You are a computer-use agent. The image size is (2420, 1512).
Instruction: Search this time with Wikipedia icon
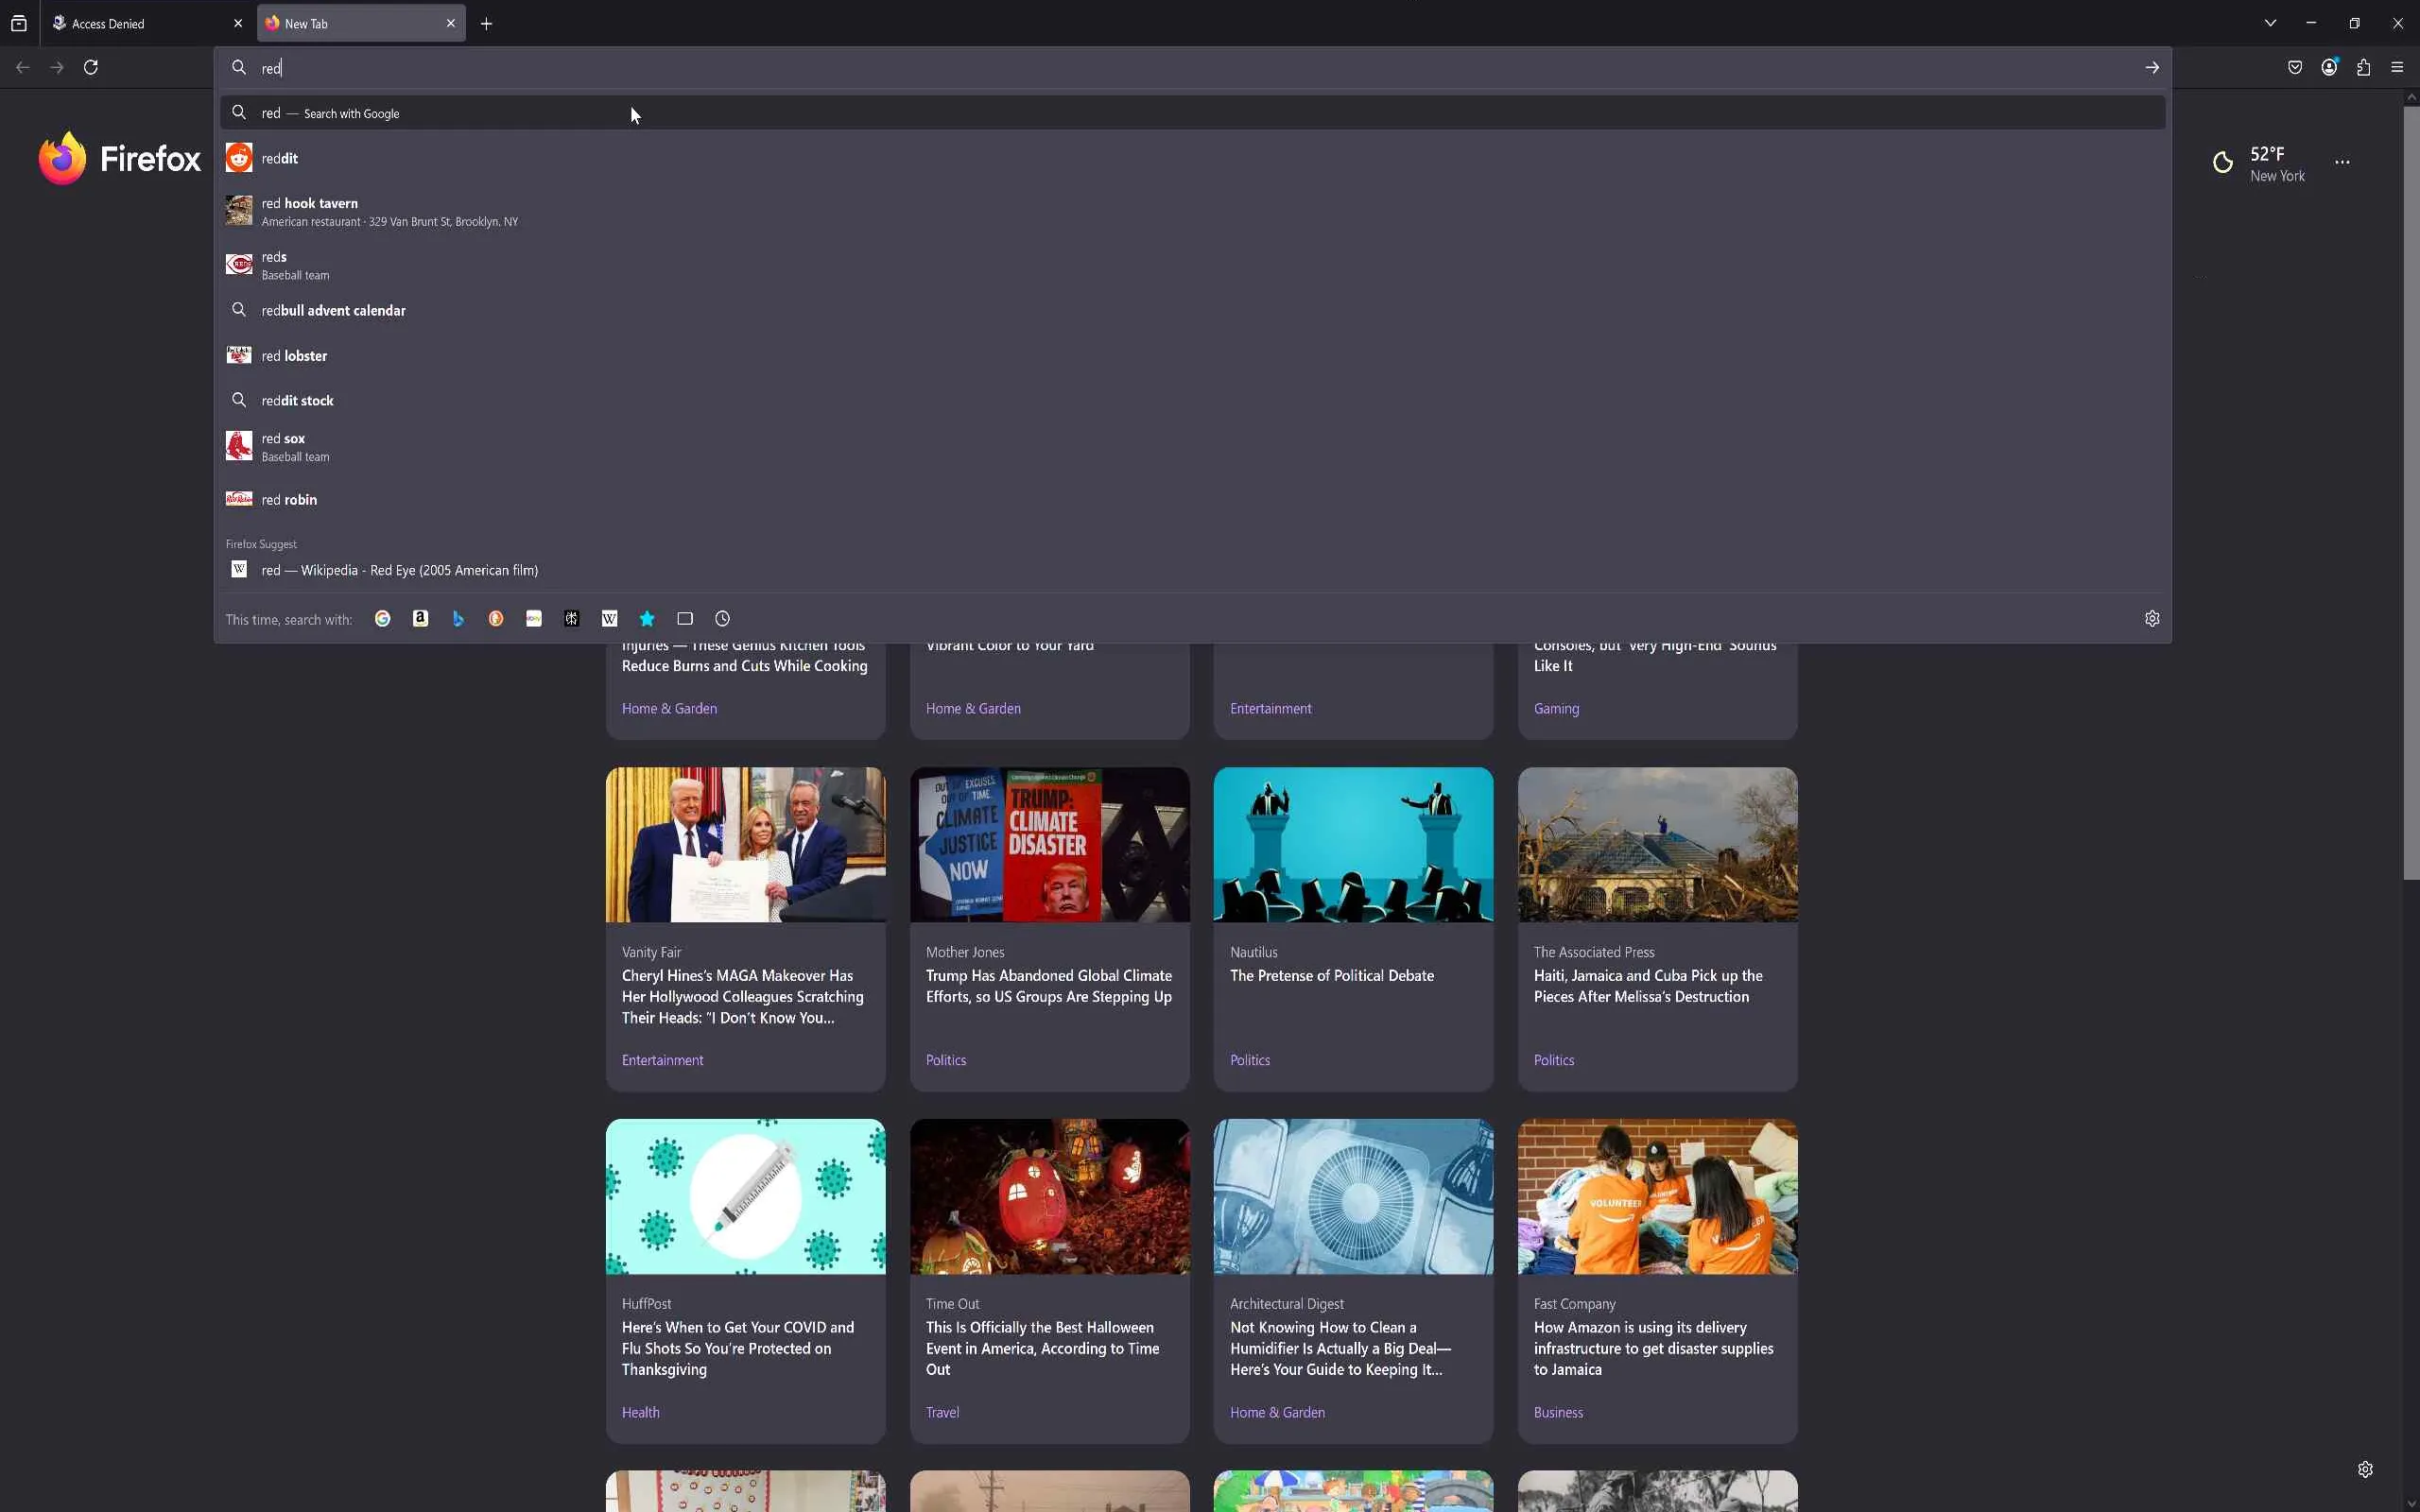pos(609,619)
